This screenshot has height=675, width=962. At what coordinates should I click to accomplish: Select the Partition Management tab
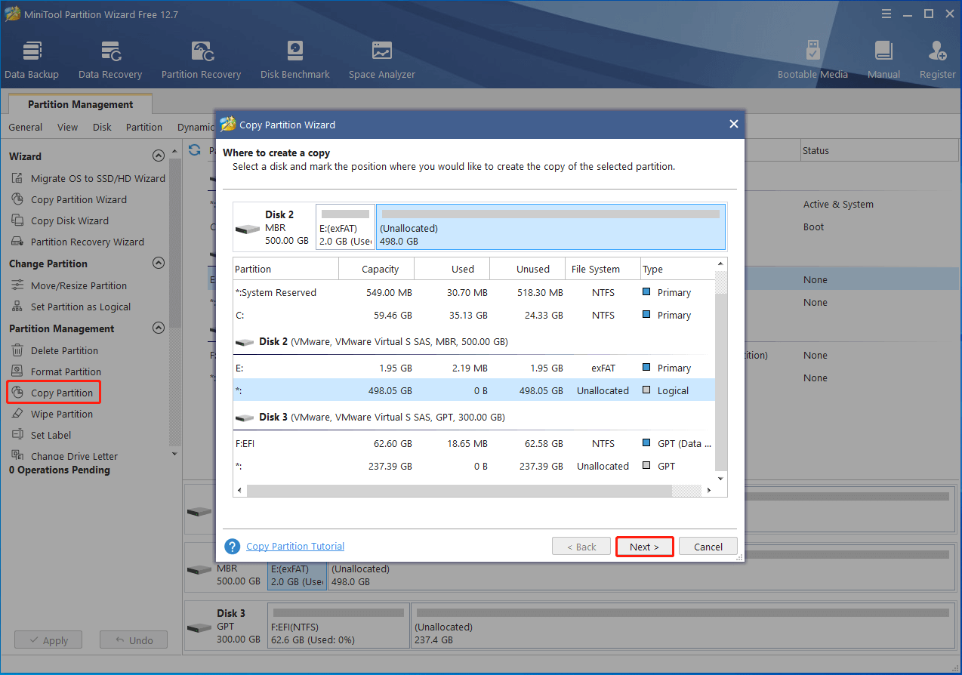tap(81, 105)
